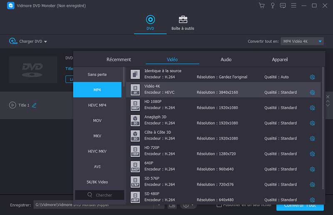Toggle merge into one file checkbox
The image size is (333, 215).
[x=219, y=205]
